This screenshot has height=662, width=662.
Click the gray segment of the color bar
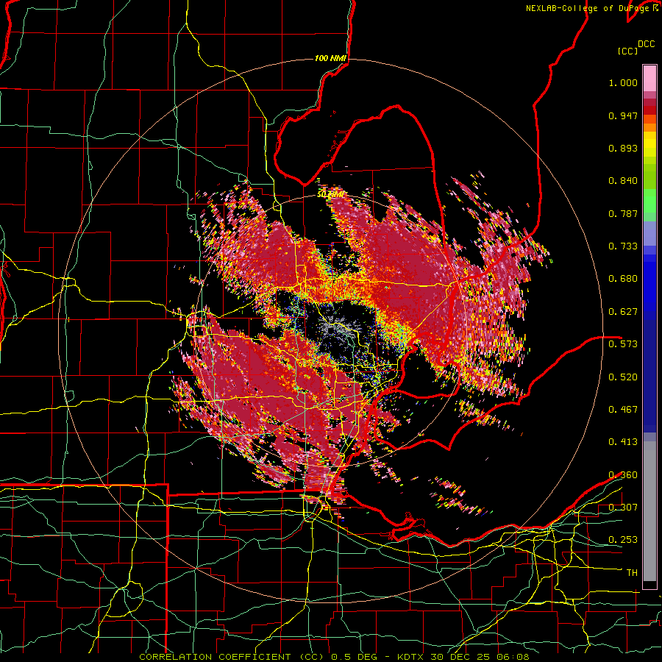(x=649, y=511)
